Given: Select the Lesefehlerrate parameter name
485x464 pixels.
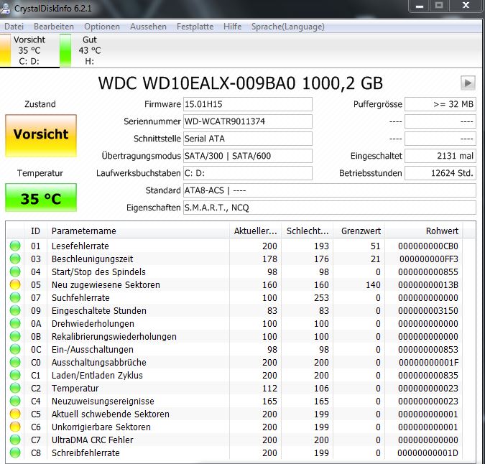Looking at the screenshot, I should click(x=80, y=246).
